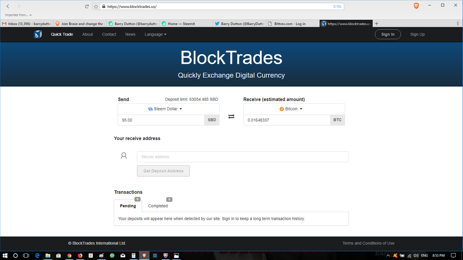The width and height of the screenshot is (463, 260).
Task: Open the Calculator from the taskbar
Action: pos(133,255)
